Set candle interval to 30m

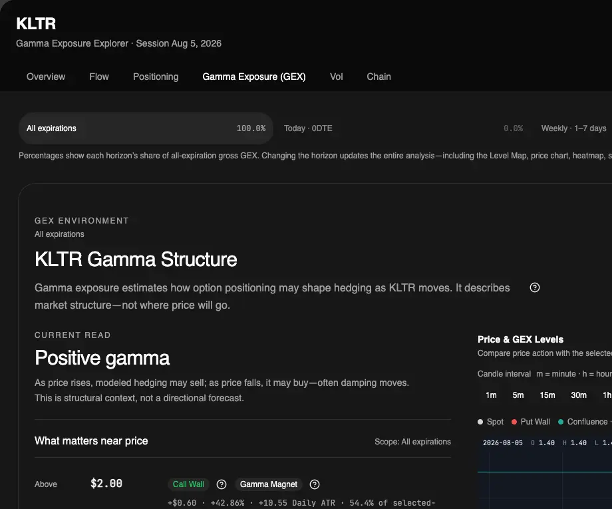579,395
